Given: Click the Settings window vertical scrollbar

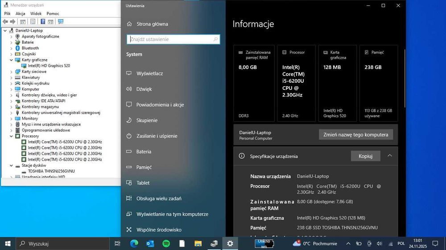Looking at the screenshot, I should pyautogui.click(x=405, y=78).
